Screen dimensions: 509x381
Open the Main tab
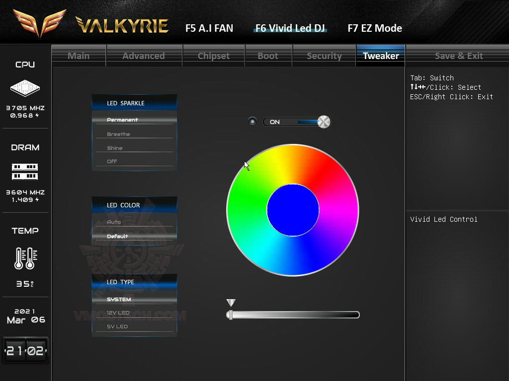[79, 56]
